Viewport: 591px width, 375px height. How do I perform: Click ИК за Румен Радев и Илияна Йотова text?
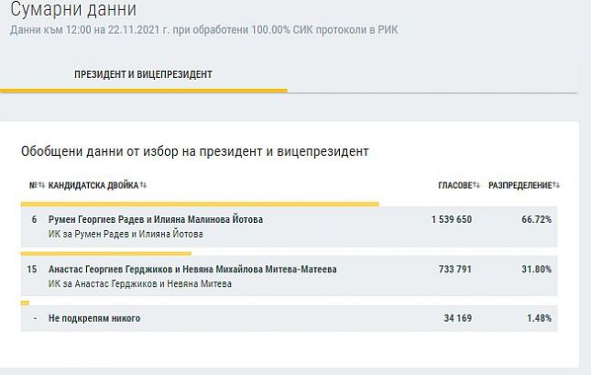pos(126,234)
